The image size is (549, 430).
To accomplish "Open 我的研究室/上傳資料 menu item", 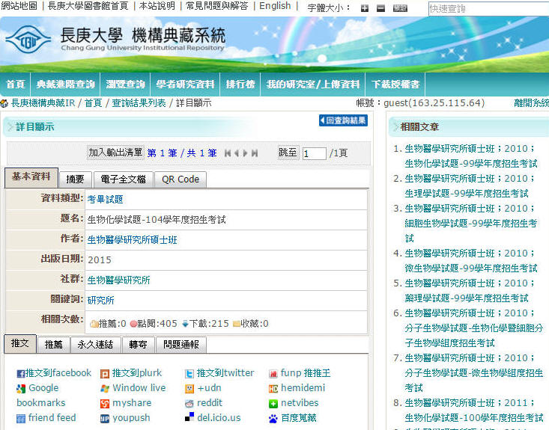I will click(x=312, y=85).
